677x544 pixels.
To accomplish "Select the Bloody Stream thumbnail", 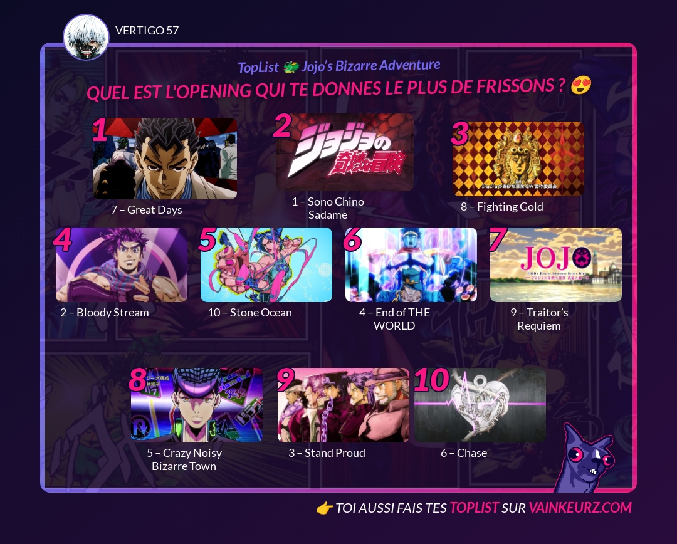I will pyautogui.click(x=122, y=264).
